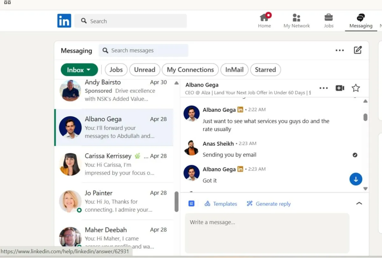Screen dimensions: 382x258
Task: Click the Write a message text area
Action: point(267,233)
